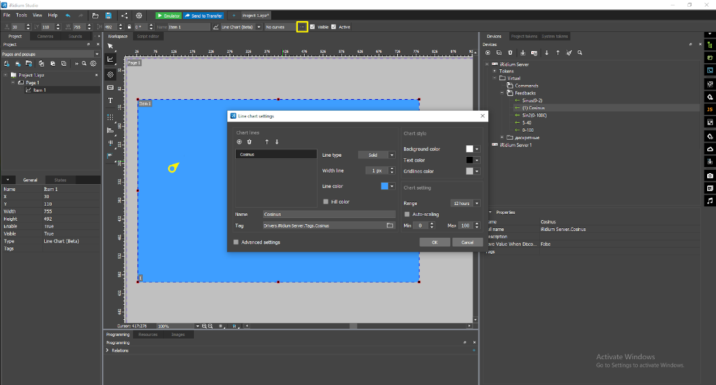Open the Tools menu
Screen dimensions: 716x385
22,15
